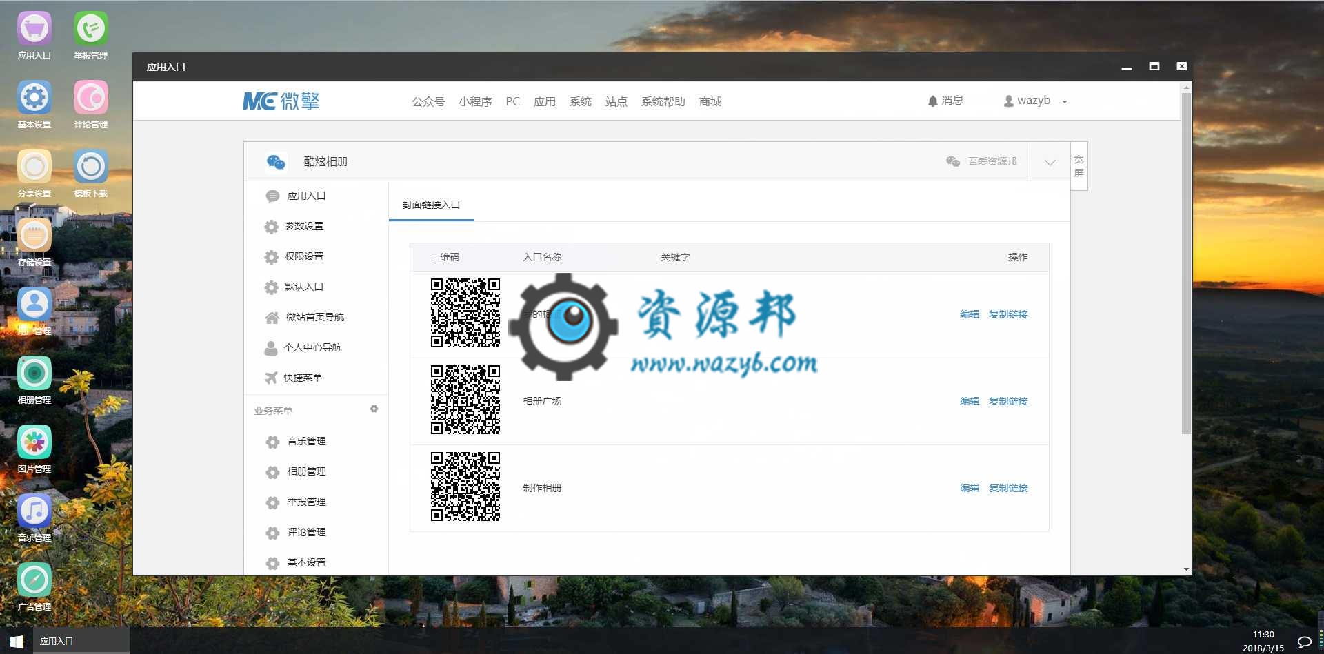Open the 广告管理 desktop icon
Screen dimensions: 1324x654
point(34,586)
